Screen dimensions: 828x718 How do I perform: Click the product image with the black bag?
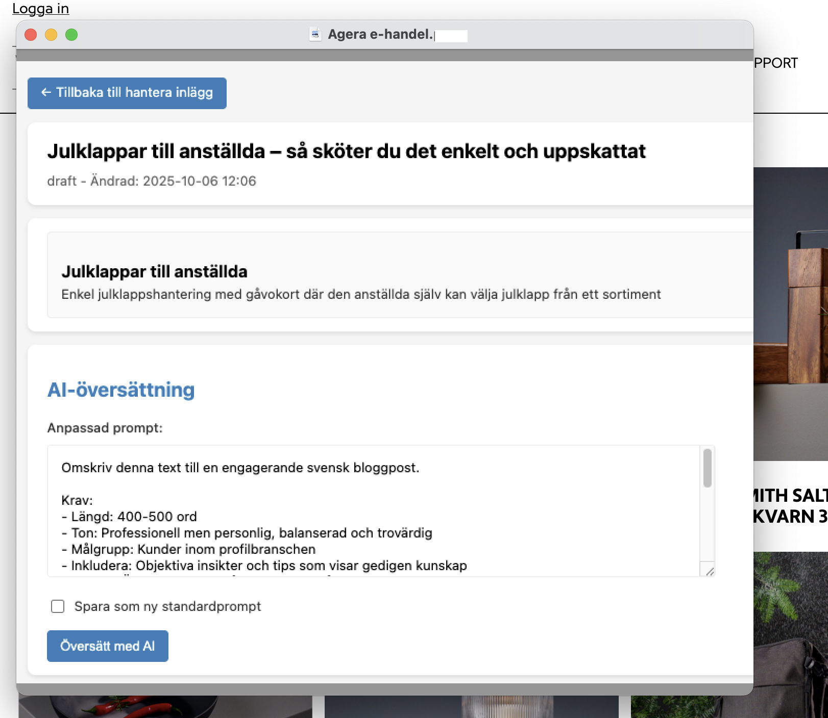click(x=790, y=637)
